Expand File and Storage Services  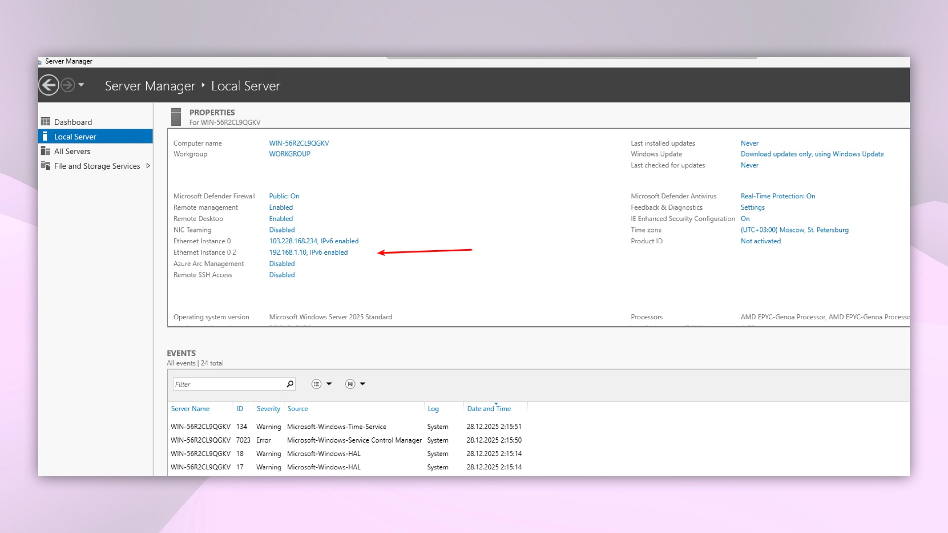click(x=148, y=166)
